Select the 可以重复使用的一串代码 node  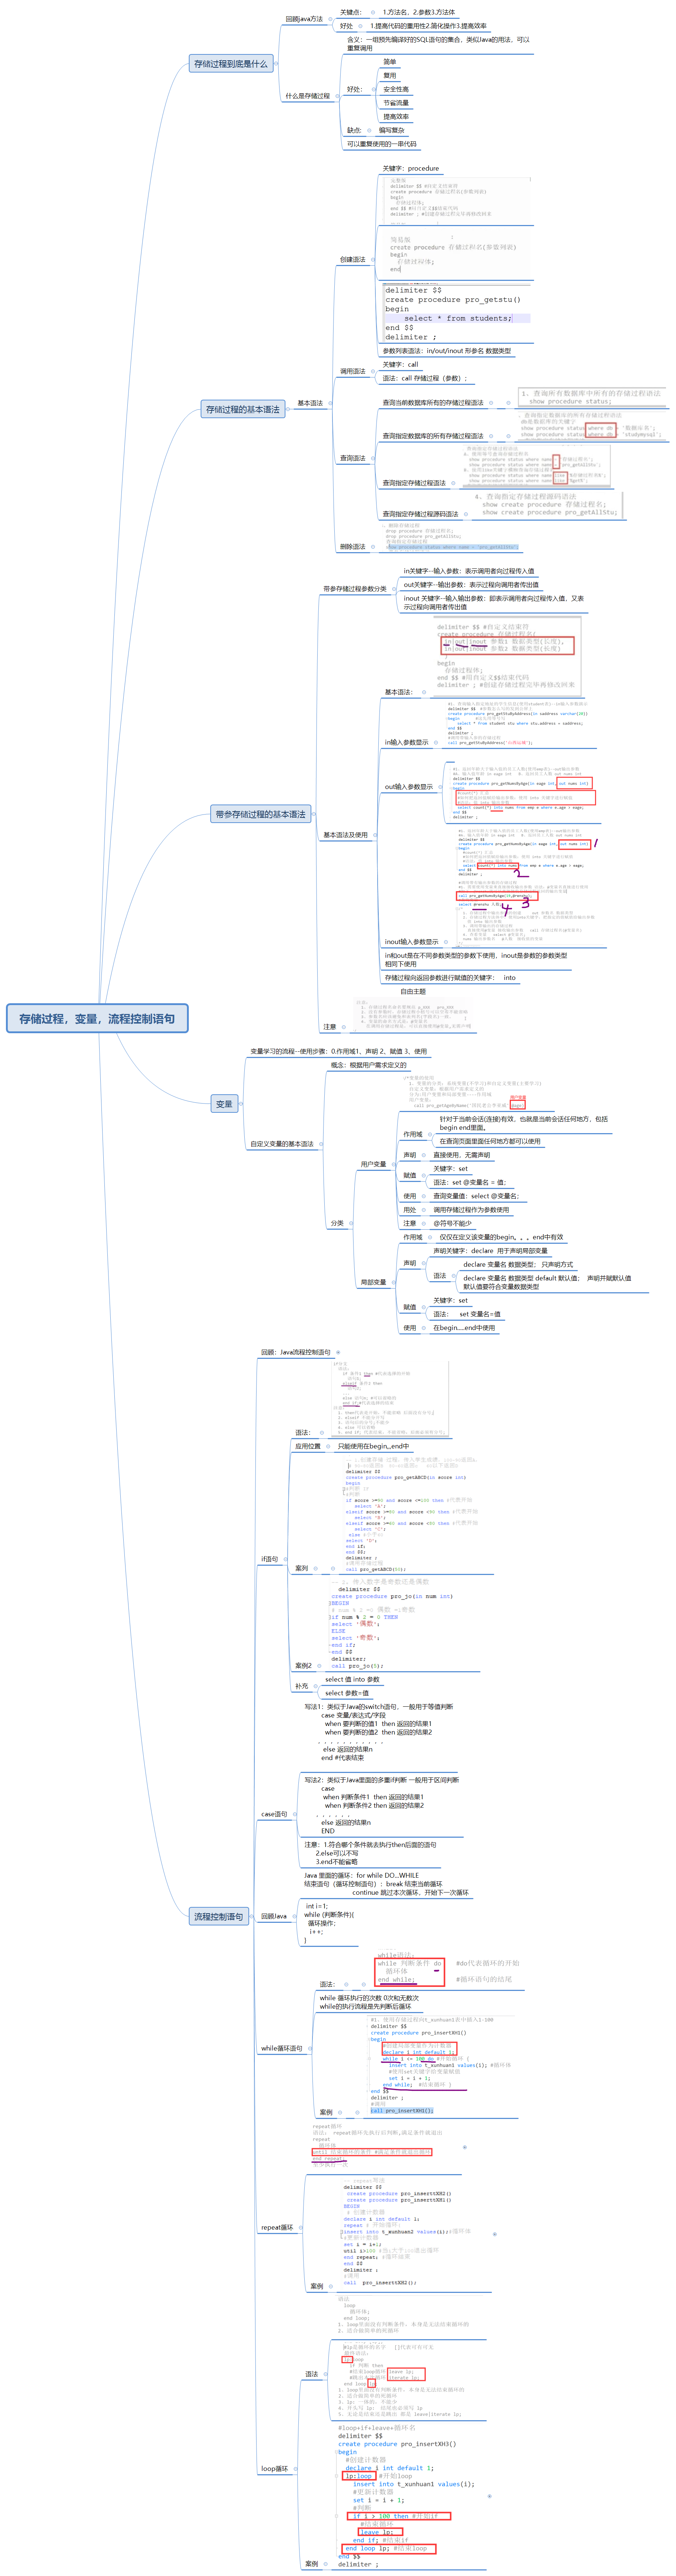click(382, 144)
